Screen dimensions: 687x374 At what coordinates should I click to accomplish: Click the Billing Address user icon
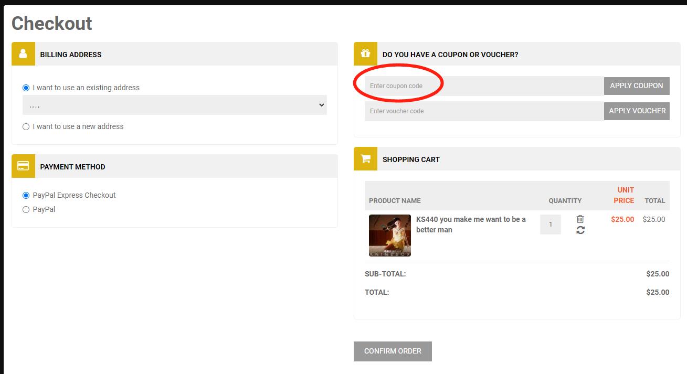[23, 54]
